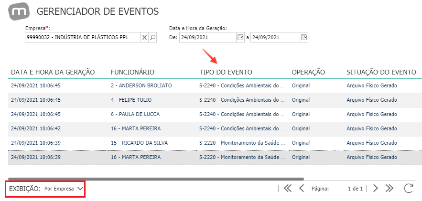This screenshot has width=422, height=201.
Task: Open the Exibição Por Empresa dropdown
Action: click(64, 189)
